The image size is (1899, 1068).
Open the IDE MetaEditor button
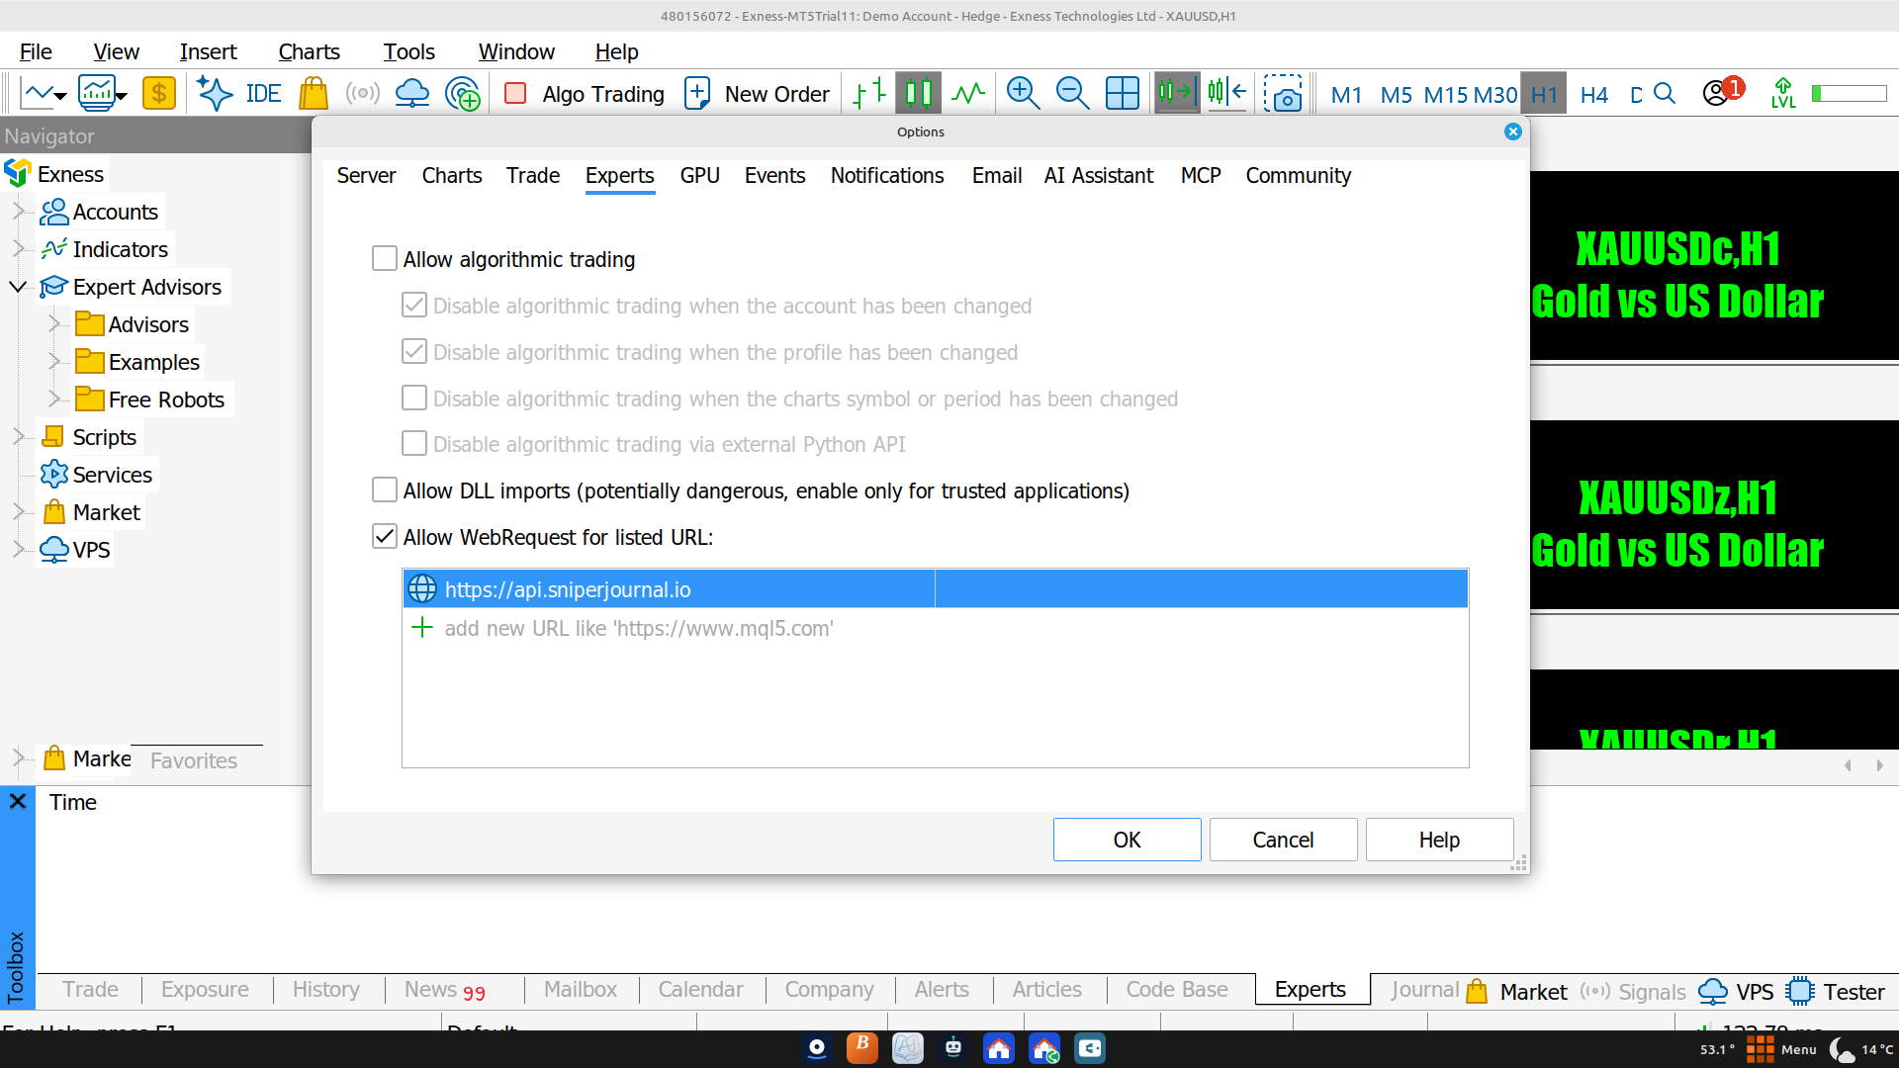tap(263, 94)
